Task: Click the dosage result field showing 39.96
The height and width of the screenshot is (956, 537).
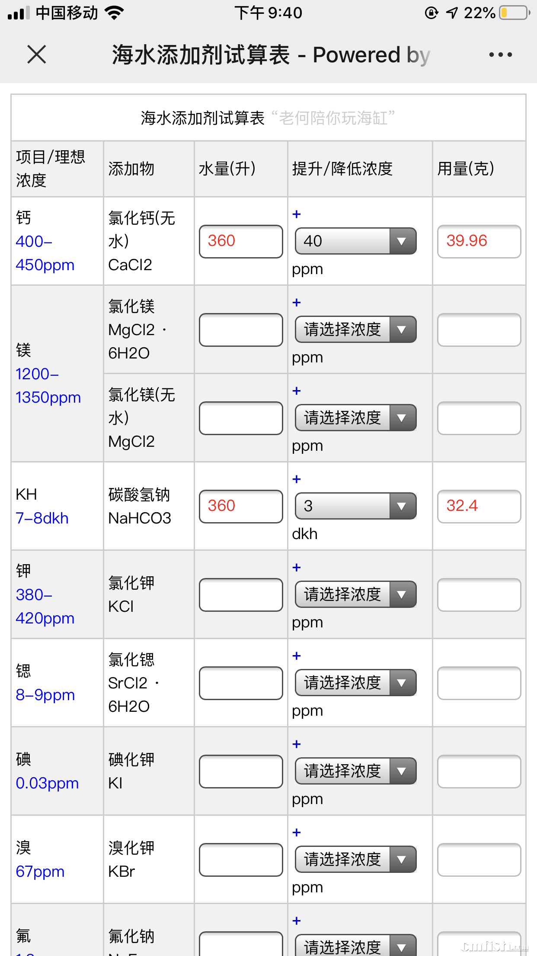Action: 479,241
